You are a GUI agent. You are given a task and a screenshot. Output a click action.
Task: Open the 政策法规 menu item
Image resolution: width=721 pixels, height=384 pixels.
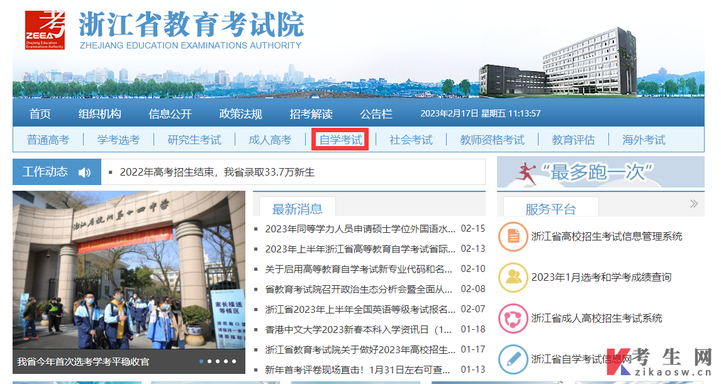240,113
